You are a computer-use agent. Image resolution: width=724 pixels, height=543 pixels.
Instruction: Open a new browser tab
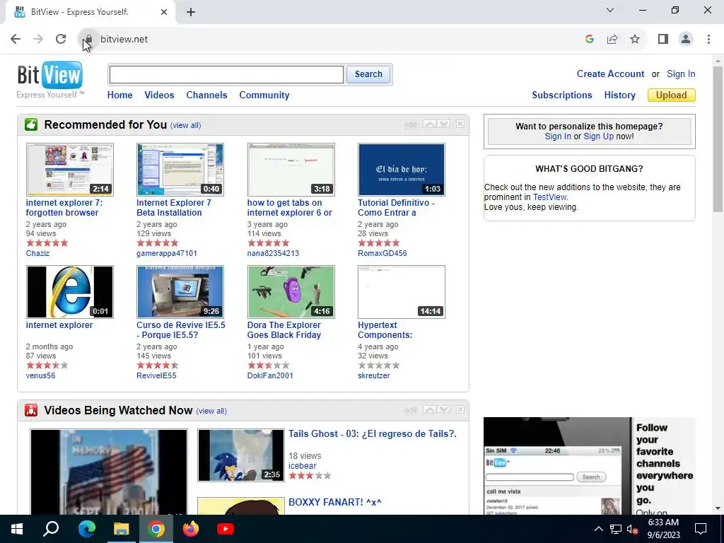point(191,12)
